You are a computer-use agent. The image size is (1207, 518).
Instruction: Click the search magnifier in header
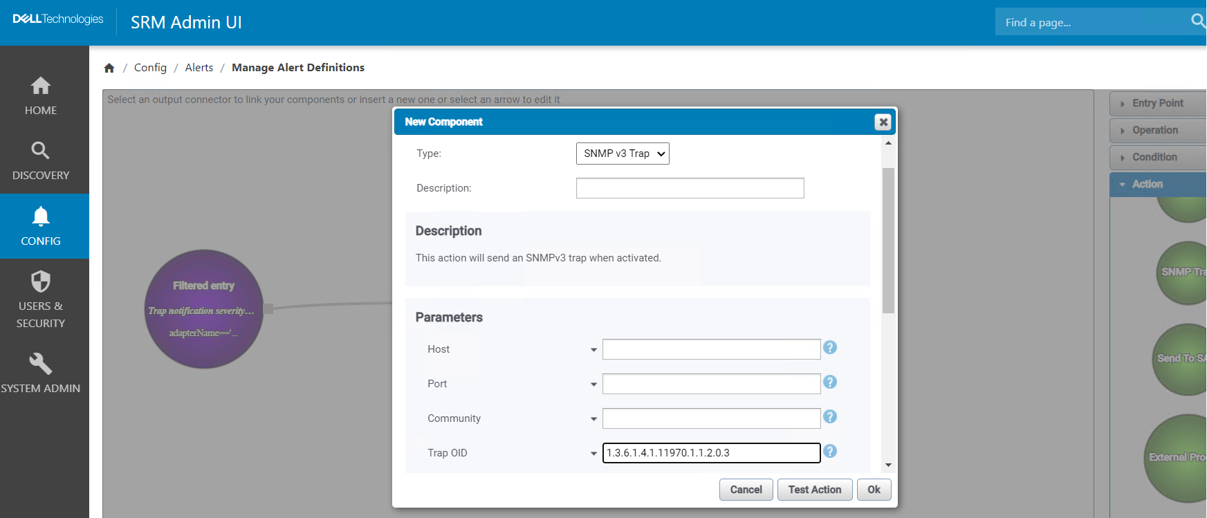(x=1198, y=21)
